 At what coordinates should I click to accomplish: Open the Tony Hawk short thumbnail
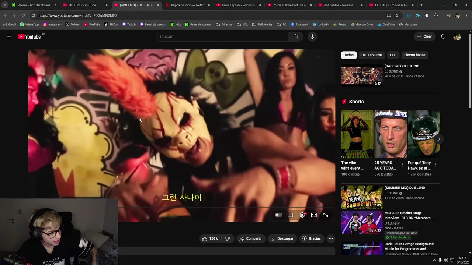click(424, 134)
